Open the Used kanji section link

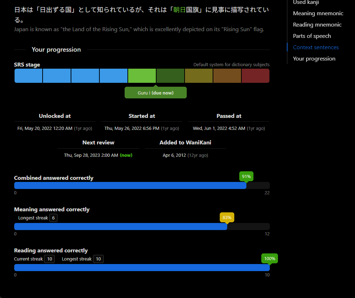pyautogui.click(x=306, y=2)
